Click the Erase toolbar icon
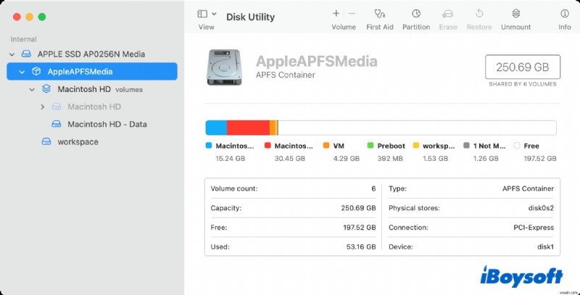Screen dimensions: 580x295 pos(448,14)
